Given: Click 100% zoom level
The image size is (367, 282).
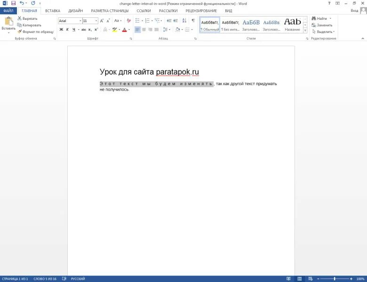Looking at the screenshot, I should 360,279.
